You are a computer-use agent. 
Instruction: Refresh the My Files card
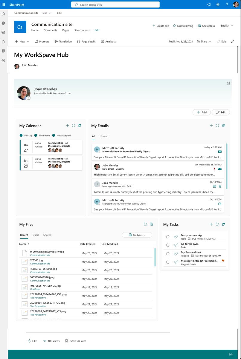pyautogui.click(x=145, y=224)
